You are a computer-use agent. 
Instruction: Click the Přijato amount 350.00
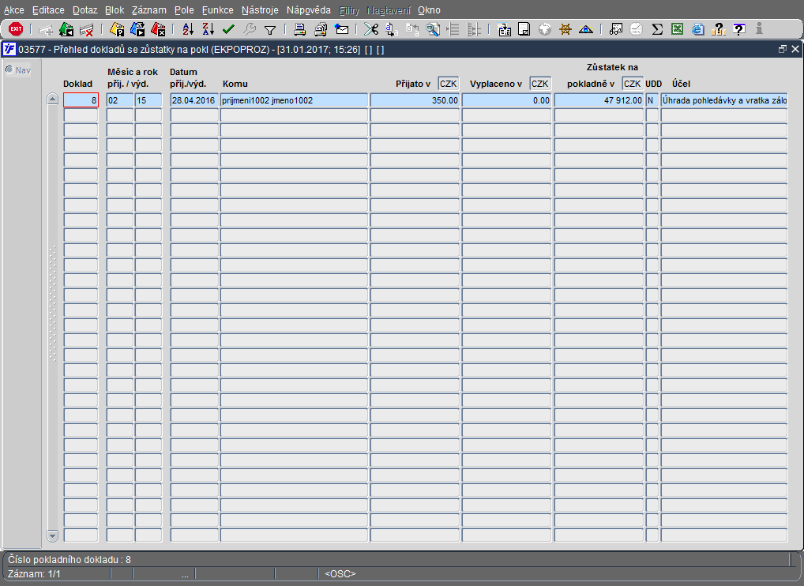(x=415, y=100)
